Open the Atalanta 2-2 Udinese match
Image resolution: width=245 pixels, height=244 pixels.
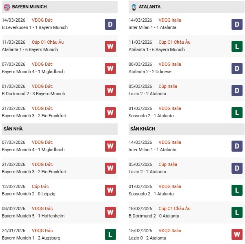click(150, 72)
